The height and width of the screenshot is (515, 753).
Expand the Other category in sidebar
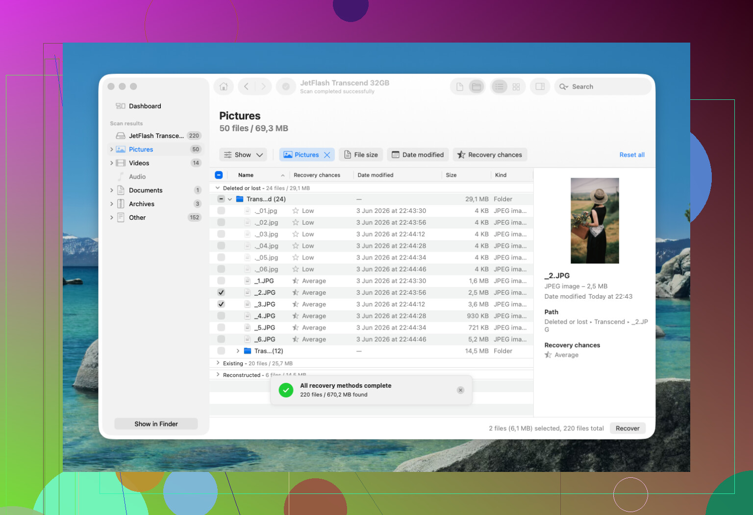point(112,218)
